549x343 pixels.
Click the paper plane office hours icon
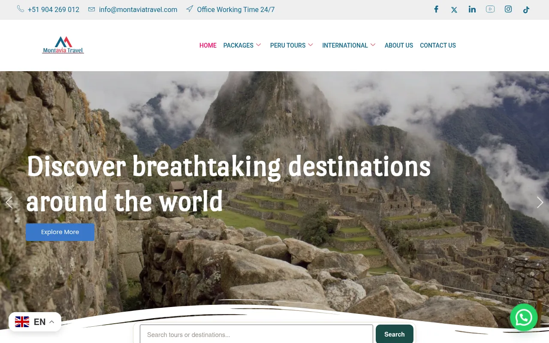pos(190,9)
